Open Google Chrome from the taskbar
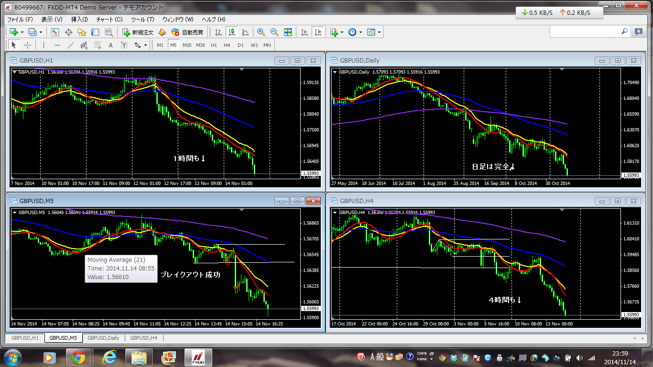653x367 pixels. click(78, 357)
